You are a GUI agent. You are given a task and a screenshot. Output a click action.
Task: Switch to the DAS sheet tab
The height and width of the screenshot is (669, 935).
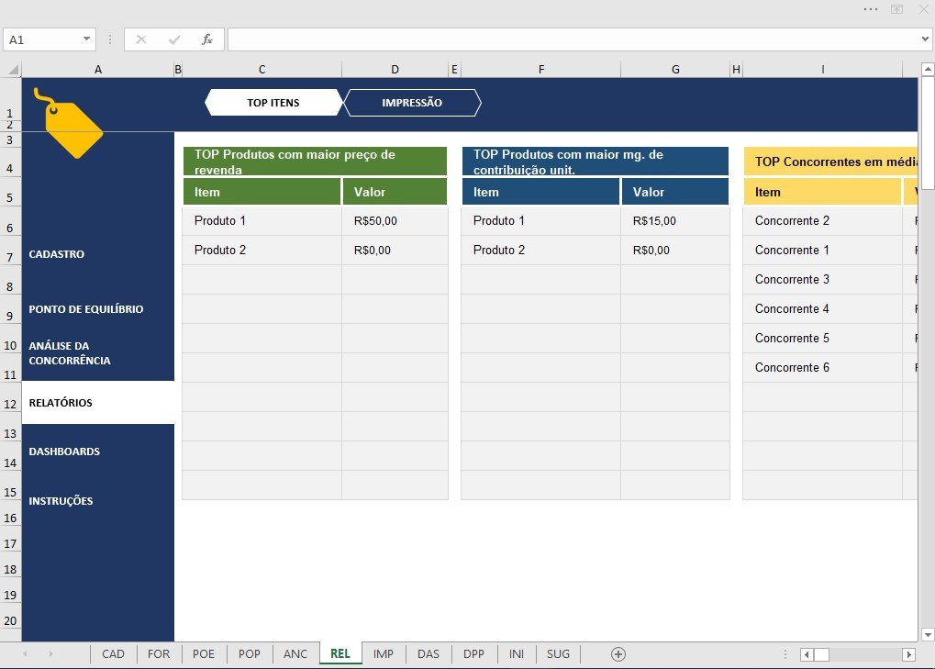click(429, 654)
